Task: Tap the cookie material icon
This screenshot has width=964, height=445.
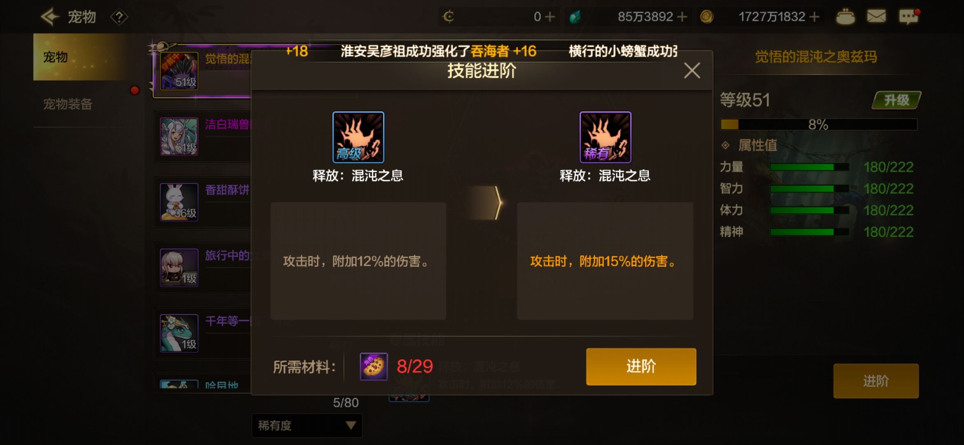Action: [x=374, y=366]
